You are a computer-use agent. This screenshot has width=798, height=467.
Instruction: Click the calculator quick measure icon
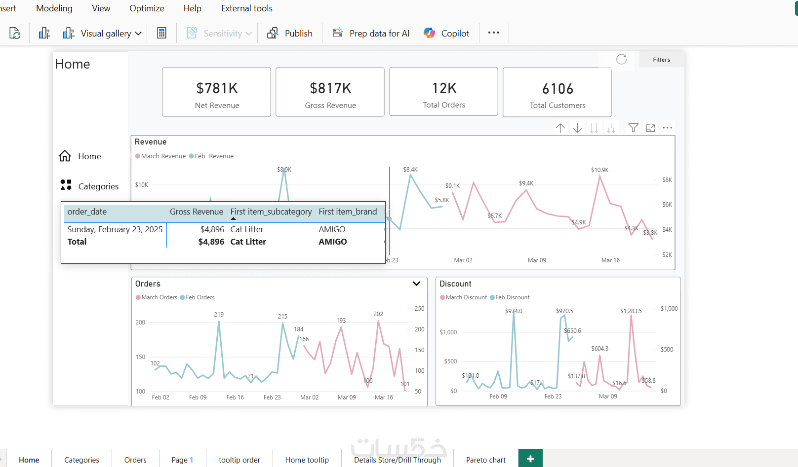tap(161, 34)
